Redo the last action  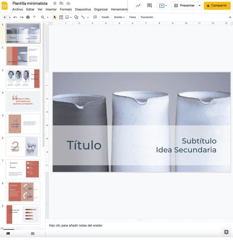point(21,17)
